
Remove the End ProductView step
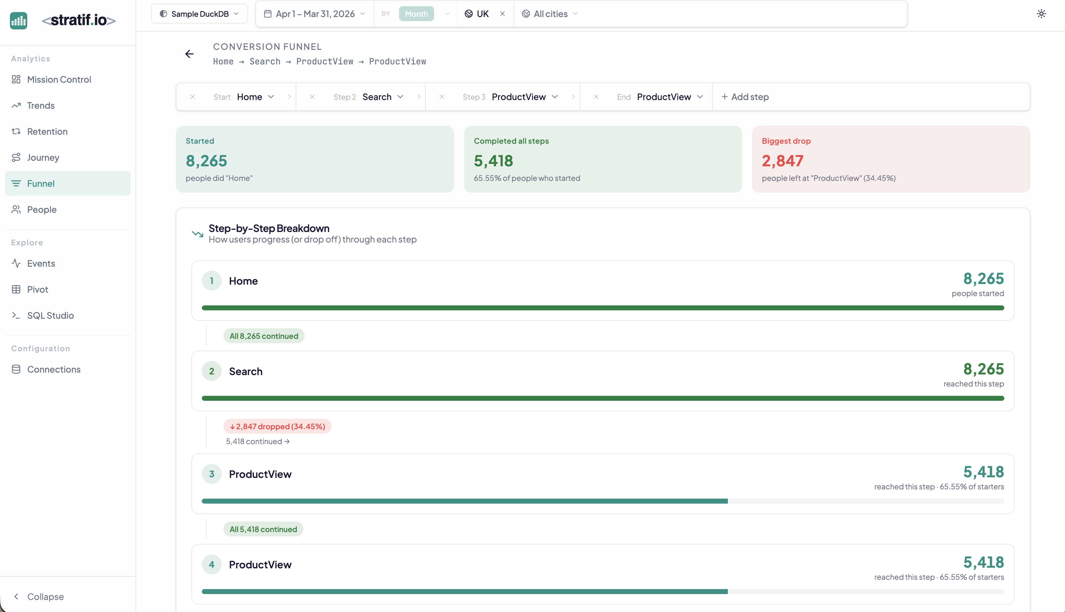[x=596, y=97]
